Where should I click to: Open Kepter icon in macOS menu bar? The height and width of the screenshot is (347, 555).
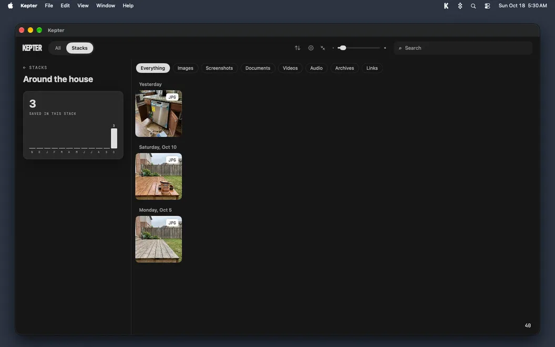446,6
